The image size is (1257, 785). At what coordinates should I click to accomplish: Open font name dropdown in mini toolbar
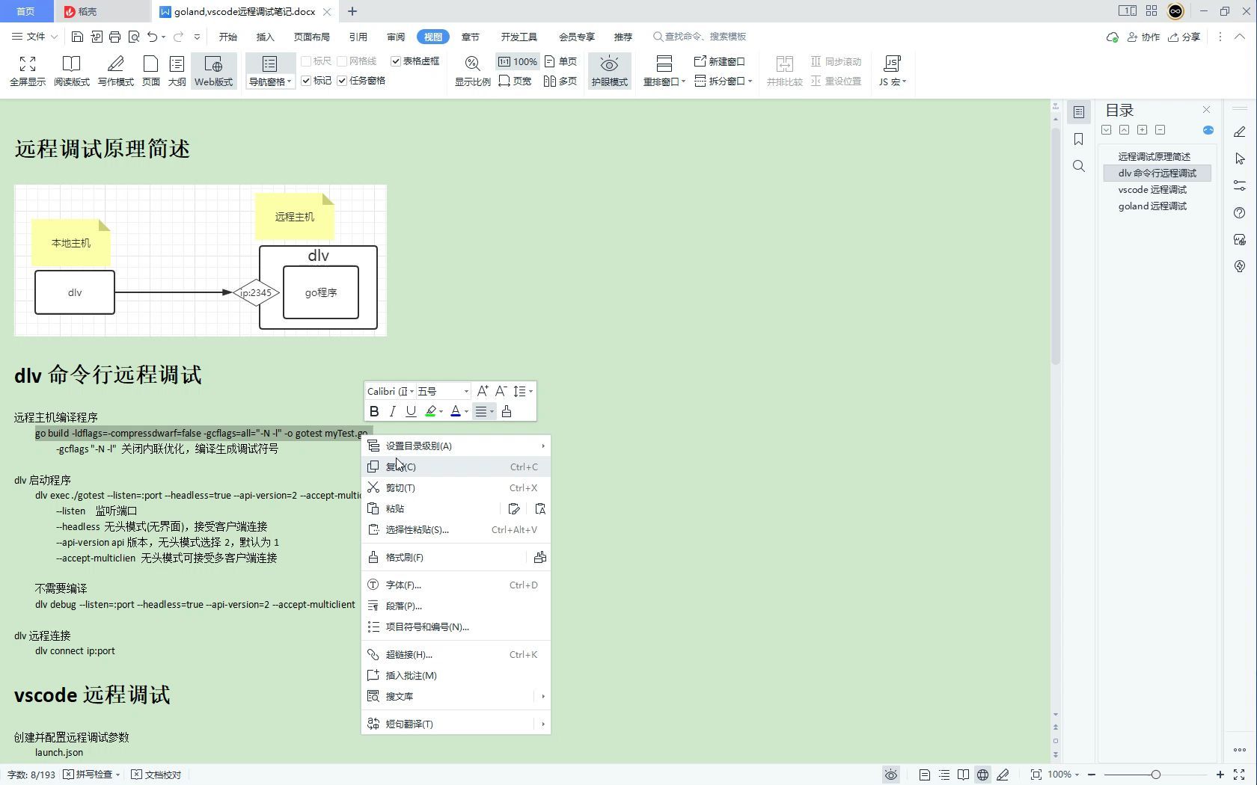pos(411,392)
